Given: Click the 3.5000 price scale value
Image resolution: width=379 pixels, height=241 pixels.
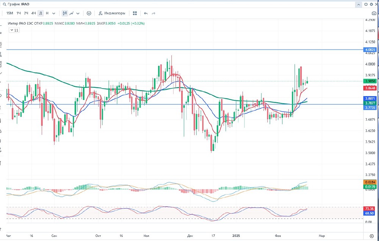Looking at the screenshot, I should click(370, 153).
